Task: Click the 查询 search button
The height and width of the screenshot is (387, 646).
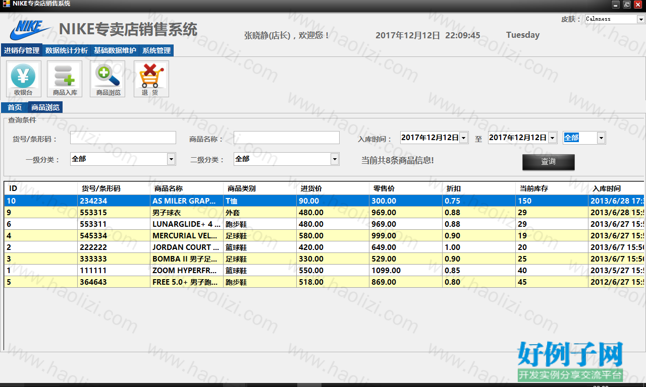Action: 548,162
